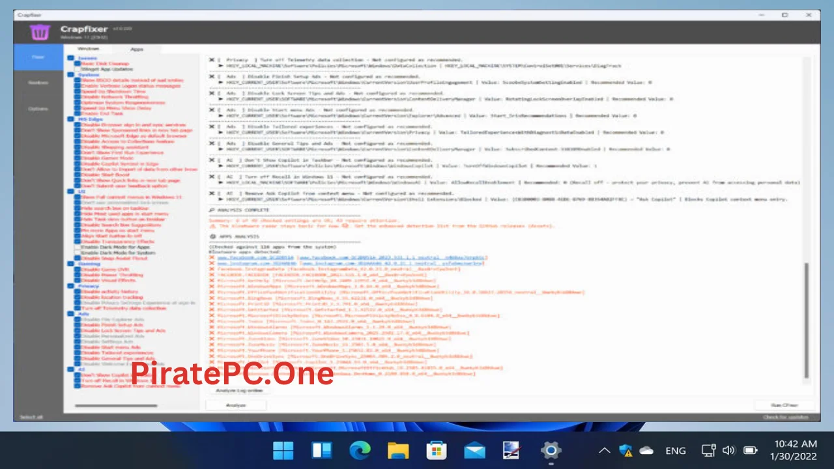Toggle Disable Game DVR checkbox
The image size is (834, 469).
click(x=78, y=269)
